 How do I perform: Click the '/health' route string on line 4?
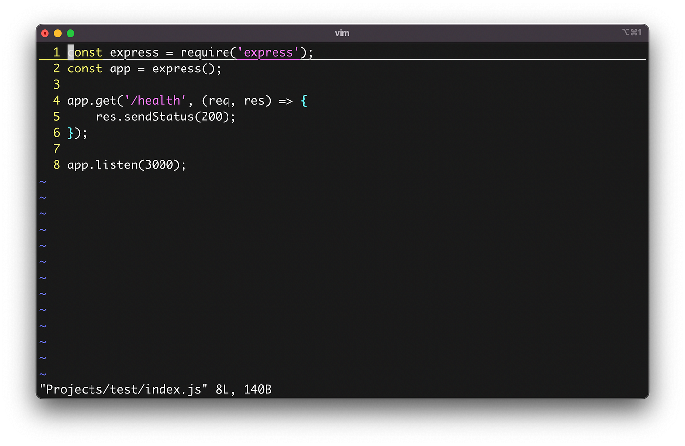tap(157, 100)
